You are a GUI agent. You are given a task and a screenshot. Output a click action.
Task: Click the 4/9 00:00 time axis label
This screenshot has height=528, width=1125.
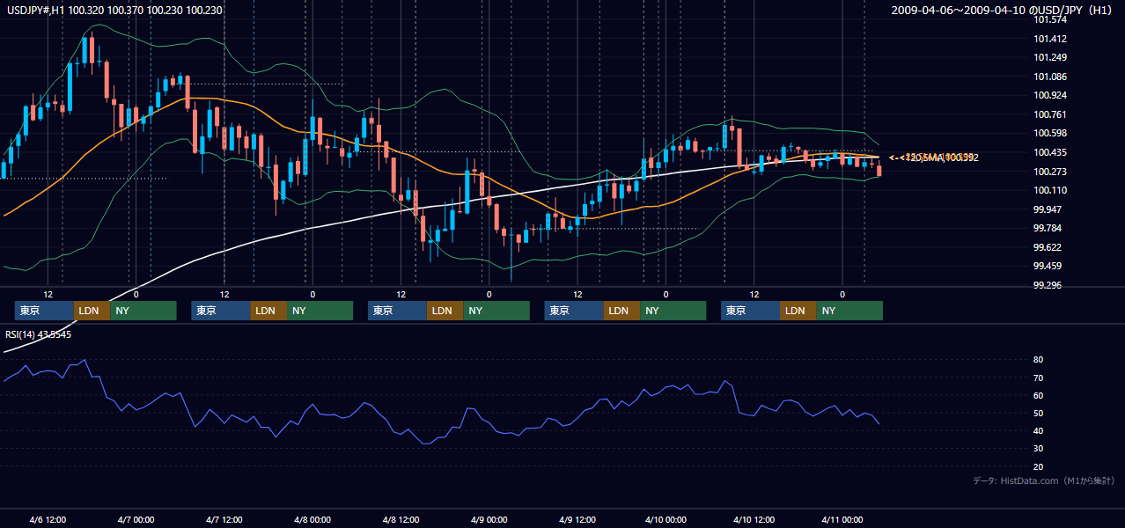click(x=489, y=519)
